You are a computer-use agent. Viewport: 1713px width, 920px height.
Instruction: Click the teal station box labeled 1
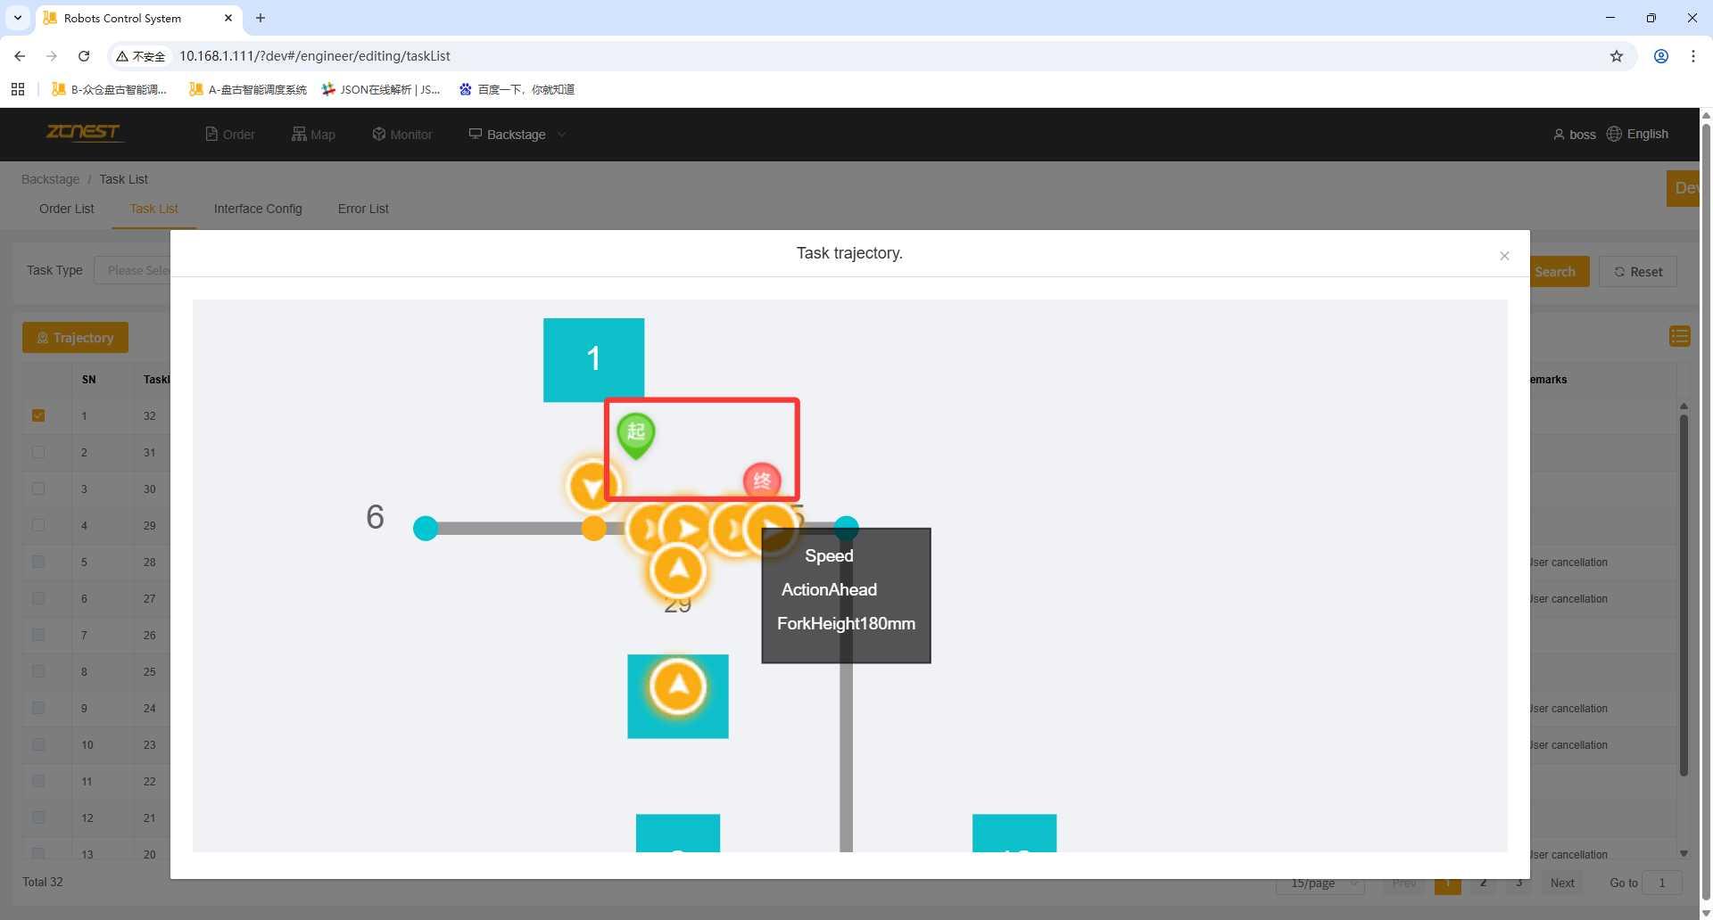tap(593, 359)
